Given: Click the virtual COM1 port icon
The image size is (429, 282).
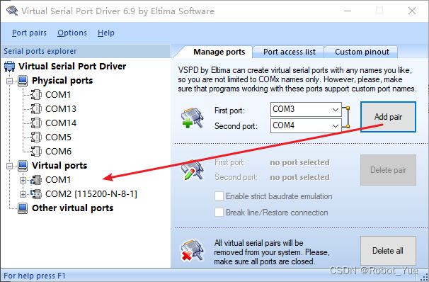Looking at the screenshot, I should pyautogui.click(x=36, y=180).
